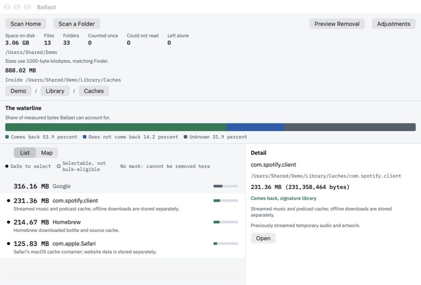Click the size bar on the Homebrew row

(225, 222)
